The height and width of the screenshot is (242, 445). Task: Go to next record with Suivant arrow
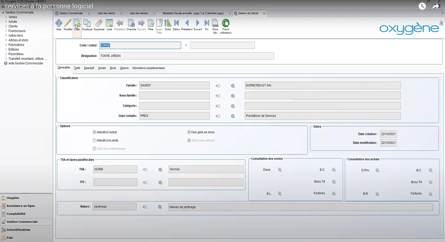coord(198,23)
